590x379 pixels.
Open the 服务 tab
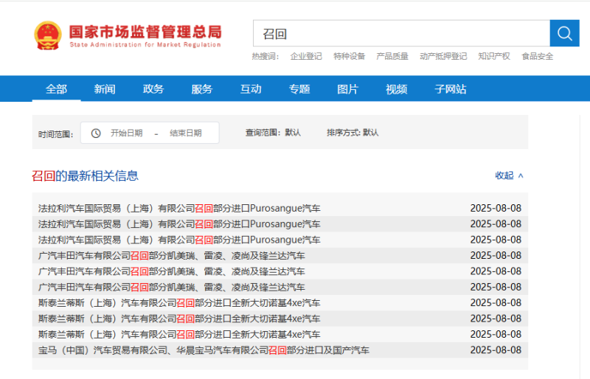[202, 89]
